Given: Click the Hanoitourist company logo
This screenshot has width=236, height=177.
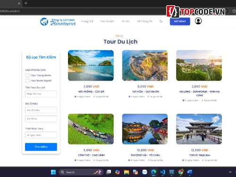Looking at the screenshot, I should [58, 22].
